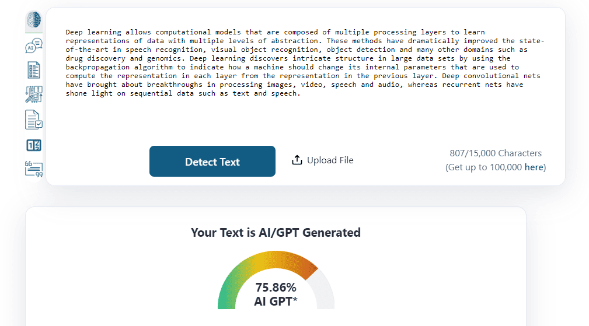Open the AI chat bubbles tool
589x326 pixels.
click(33, 45)
